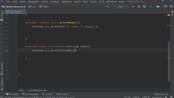
Task: Open the Edit menu
Action: click(15, 2)
